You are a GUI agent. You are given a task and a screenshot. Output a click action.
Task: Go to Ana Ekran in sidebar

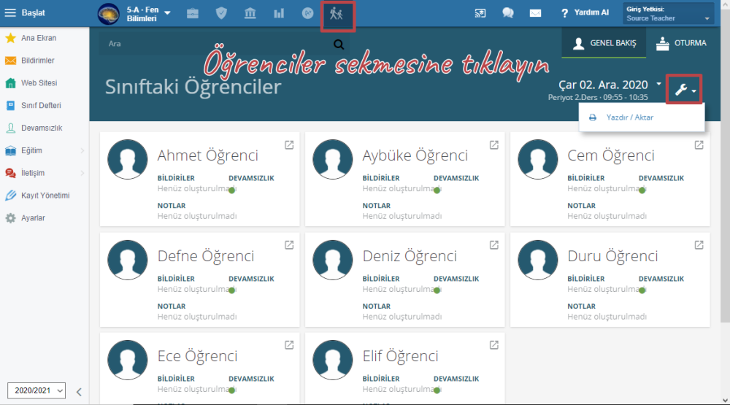pyautogui.click(x=39, y=38)
